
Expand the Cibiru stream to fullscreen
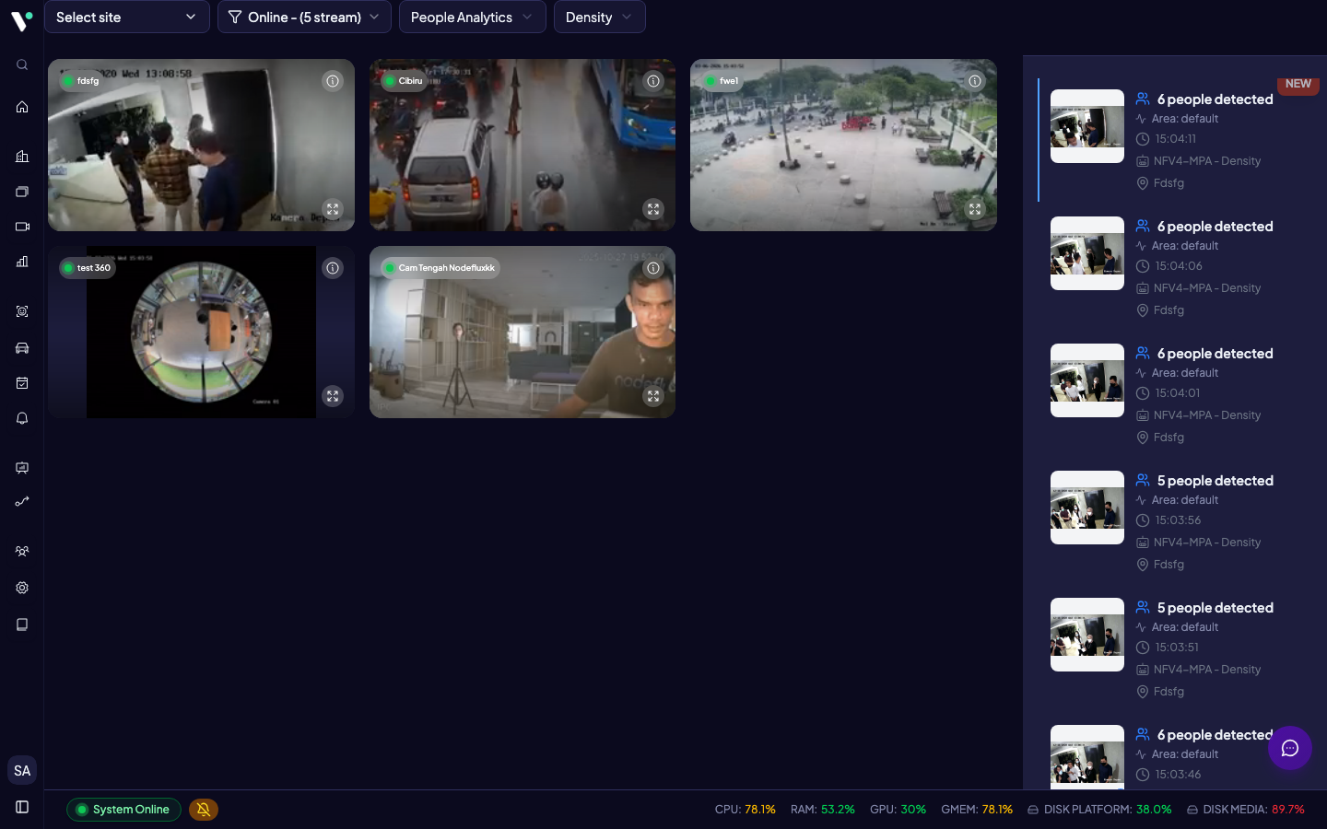pyautogui.click(x=653, y=209)
